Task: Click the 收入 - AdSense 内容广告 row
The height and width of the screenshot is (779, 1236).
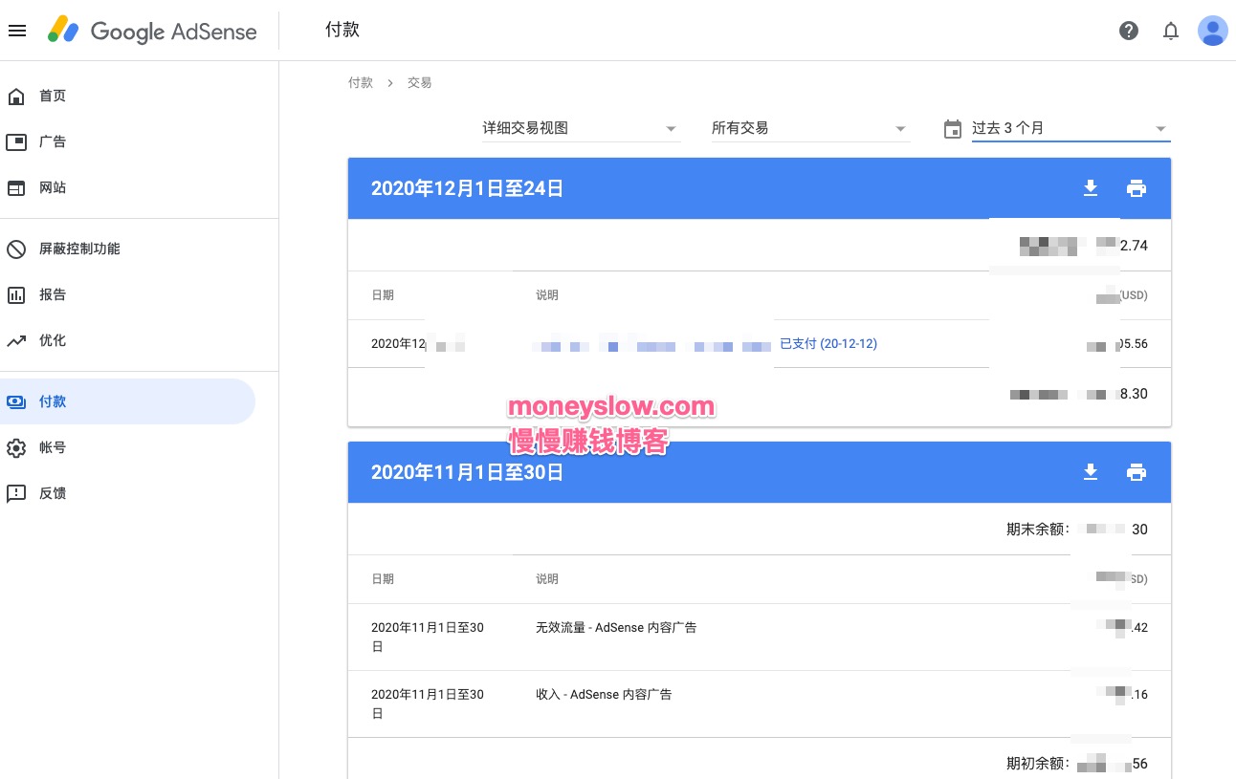Action: click(x=760, y=703)
